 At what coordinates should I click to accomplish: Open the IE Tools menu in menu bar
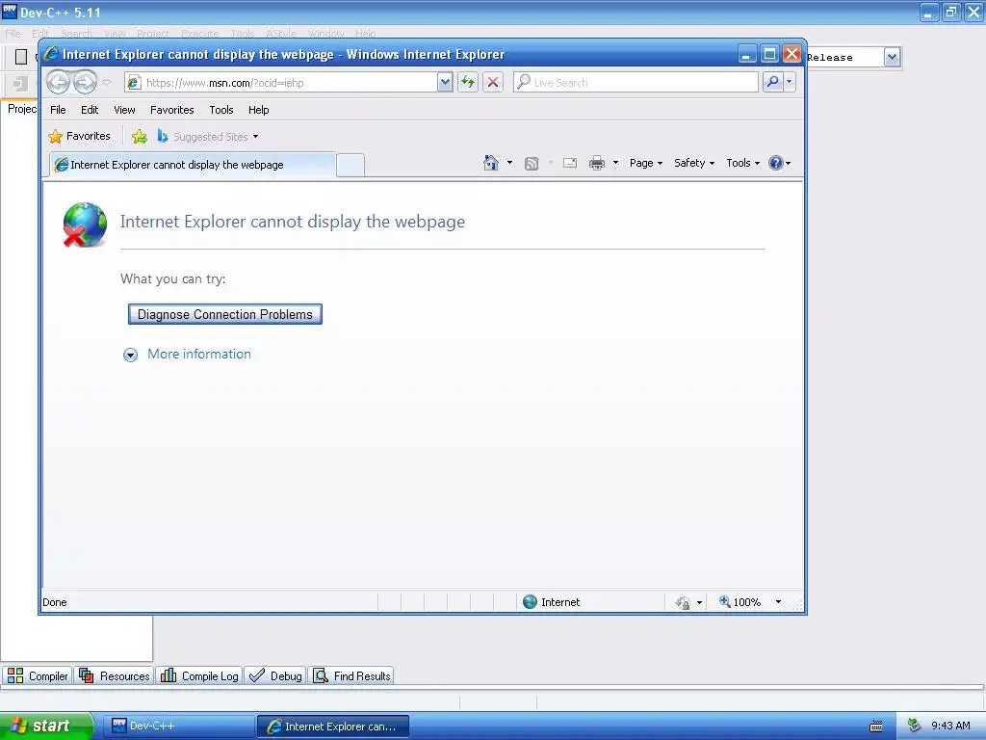[221, 110]
